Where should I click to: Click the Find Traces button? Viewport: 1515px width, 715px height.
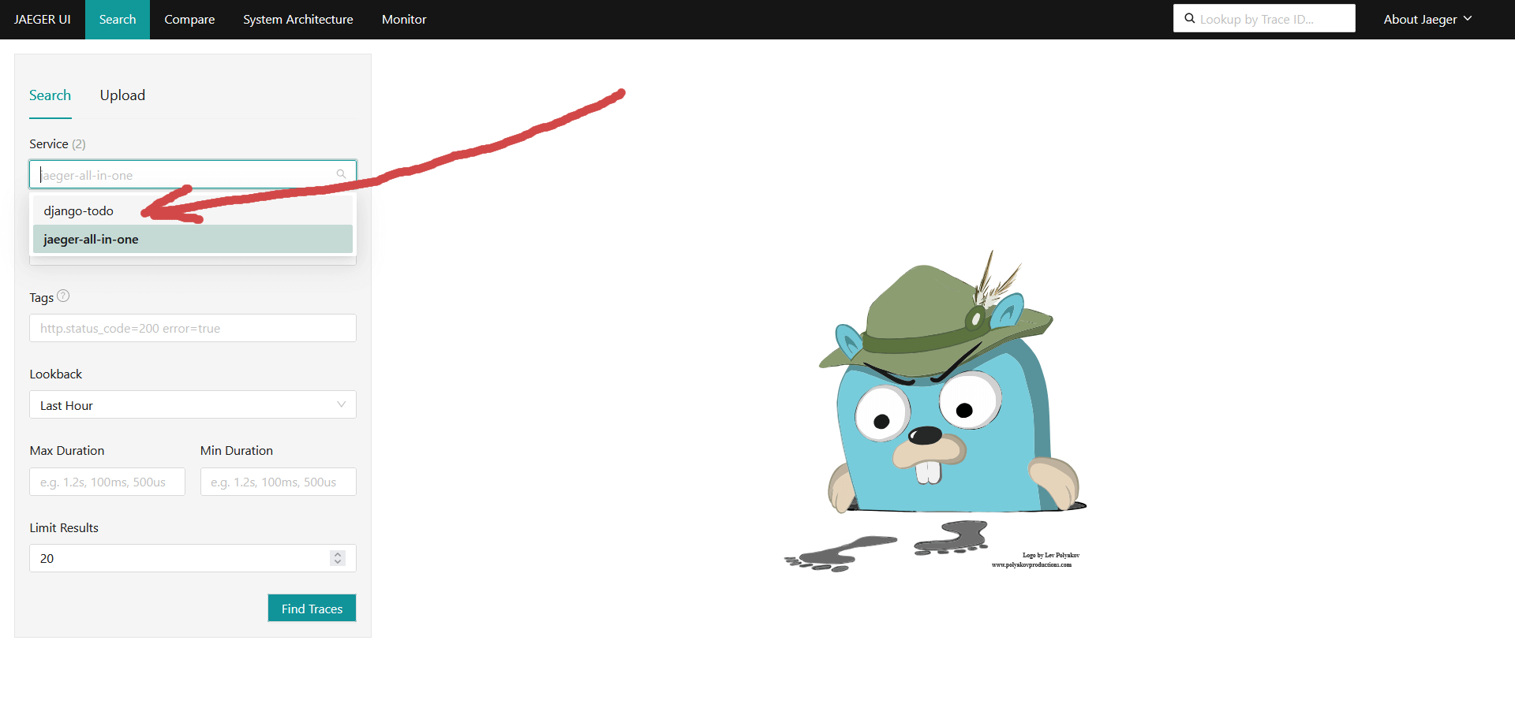pyautogui.click(x=312, y=608)
